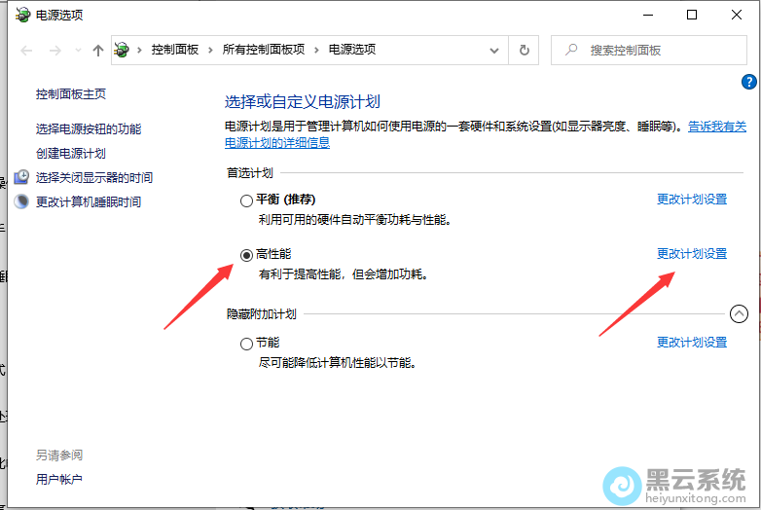Navigate to 所有控制面板项 in the breadcrumb
The height and width of the screenshot is (510, 761).
[263, 50]
